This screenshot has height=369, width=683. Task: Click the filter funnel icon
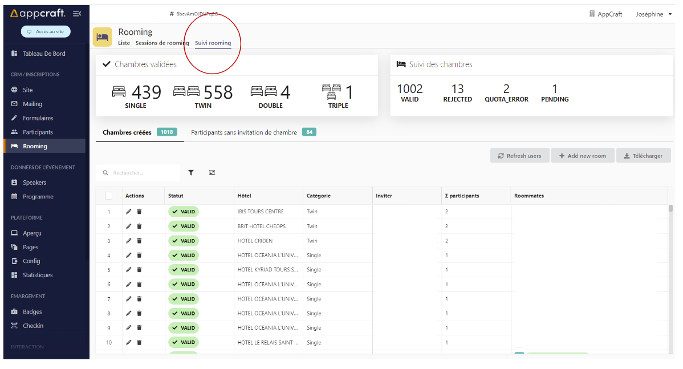coord(191,172)
